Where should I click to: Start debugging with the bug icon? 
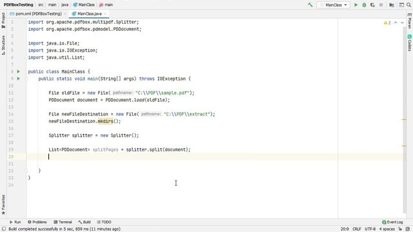pos(364,5)
